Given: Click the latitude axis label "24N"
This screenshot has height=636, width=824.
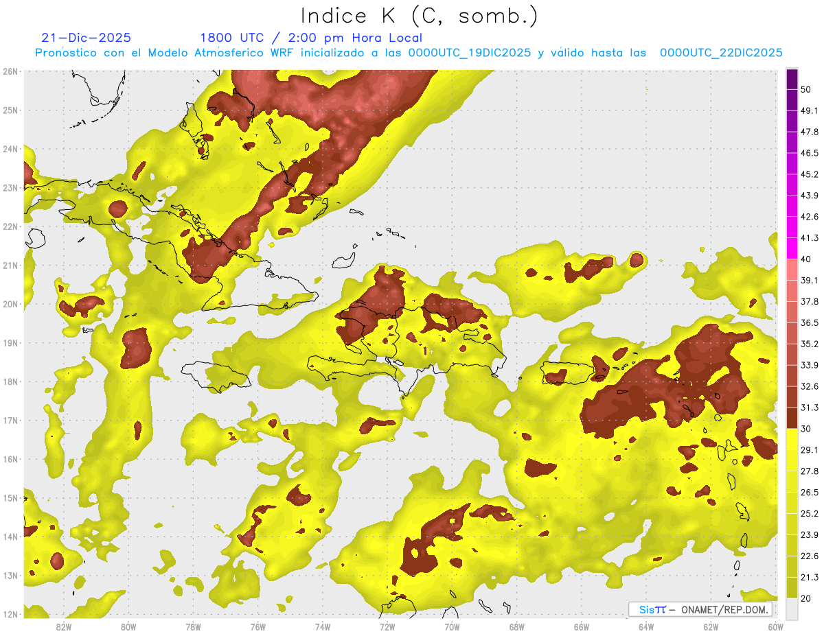Looking at the screenshot, I should [10, 149].
